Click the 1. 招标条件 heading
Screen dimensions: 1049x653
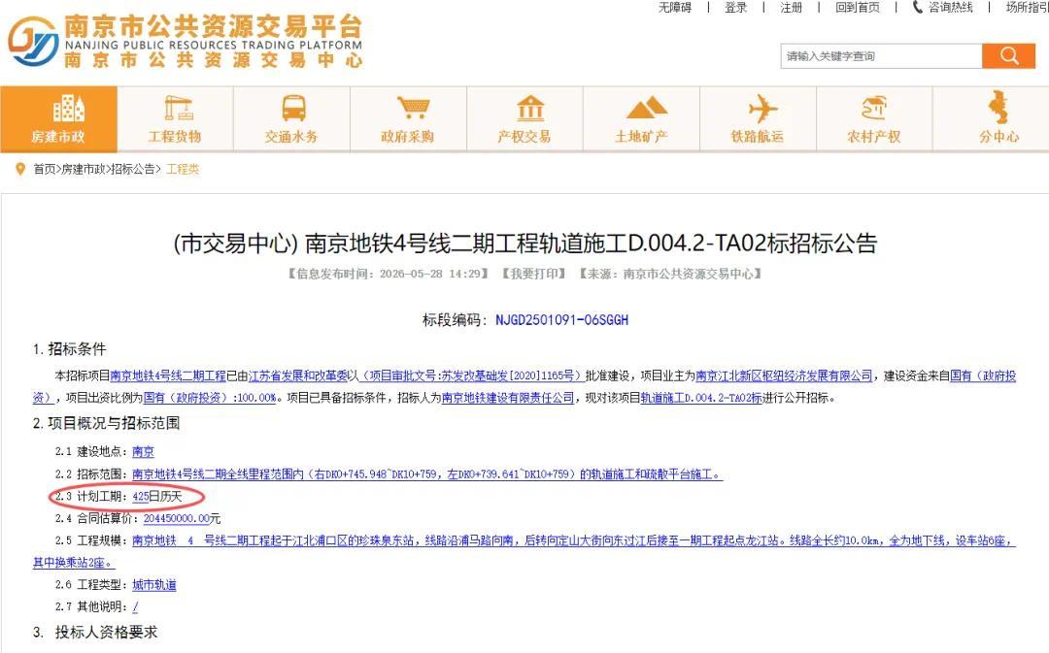(70, 349)
